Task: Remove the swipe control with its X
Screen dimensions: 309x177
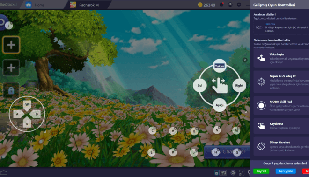Action: pos(245,60)
